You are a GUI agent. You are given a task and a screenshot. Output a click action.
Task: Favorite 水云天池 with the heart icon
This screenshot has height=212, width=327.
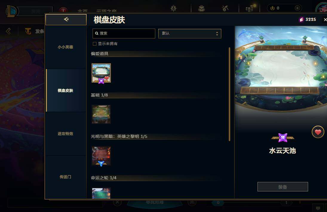click(x=318, y=132)
